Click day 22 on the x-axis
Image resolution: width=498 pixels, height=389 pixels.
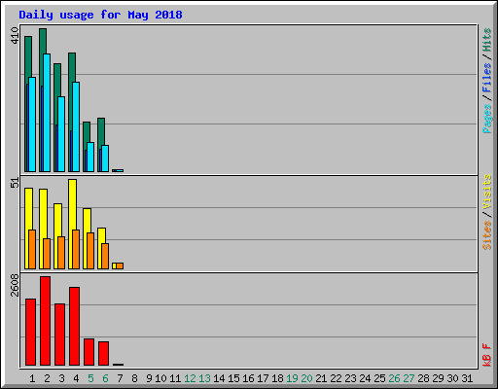click(x=336, y=378)
